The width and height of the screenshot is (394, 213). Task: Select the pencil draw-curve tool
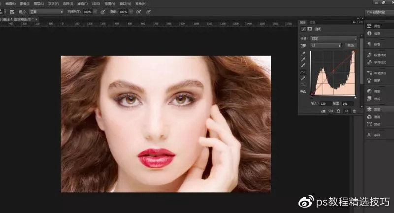(303, 79)
